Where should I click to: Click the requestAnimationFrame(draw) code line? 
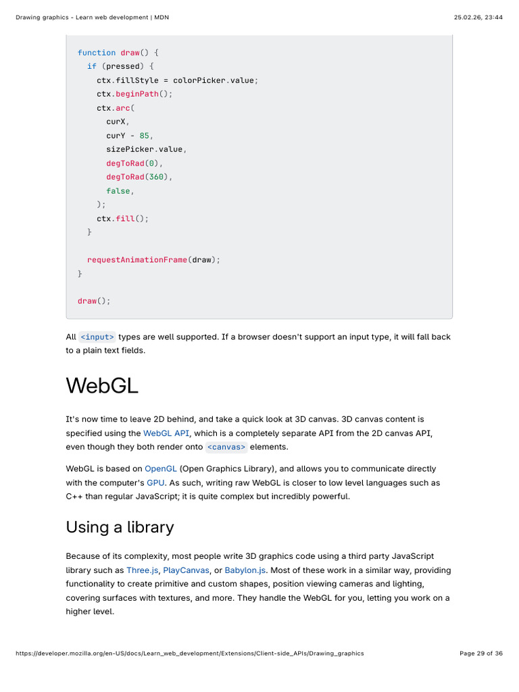[153, 260]
